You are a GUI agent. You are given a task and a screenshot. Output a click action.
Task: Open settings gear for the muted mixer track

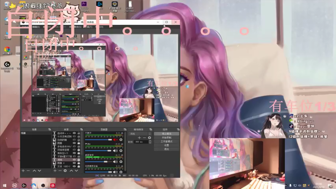click(121, 140)
